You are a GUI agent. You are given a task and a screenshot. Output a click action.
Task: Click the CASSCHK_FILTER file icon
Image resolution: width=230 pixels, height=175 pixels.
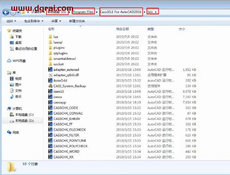point(50,135)
